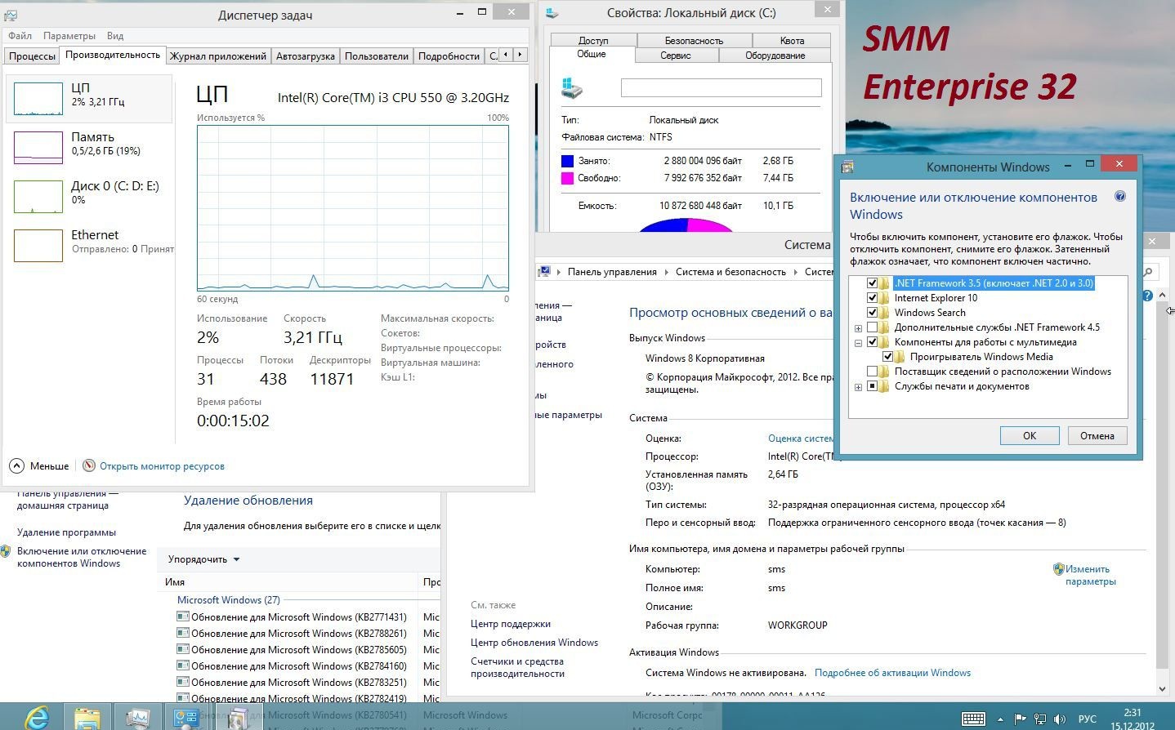Toggle Print and Document Services checkbox

point(872,386)
